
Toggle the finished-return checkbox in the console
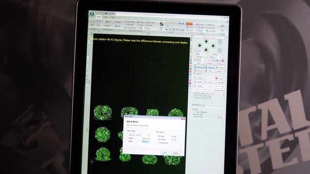(194, 93)
